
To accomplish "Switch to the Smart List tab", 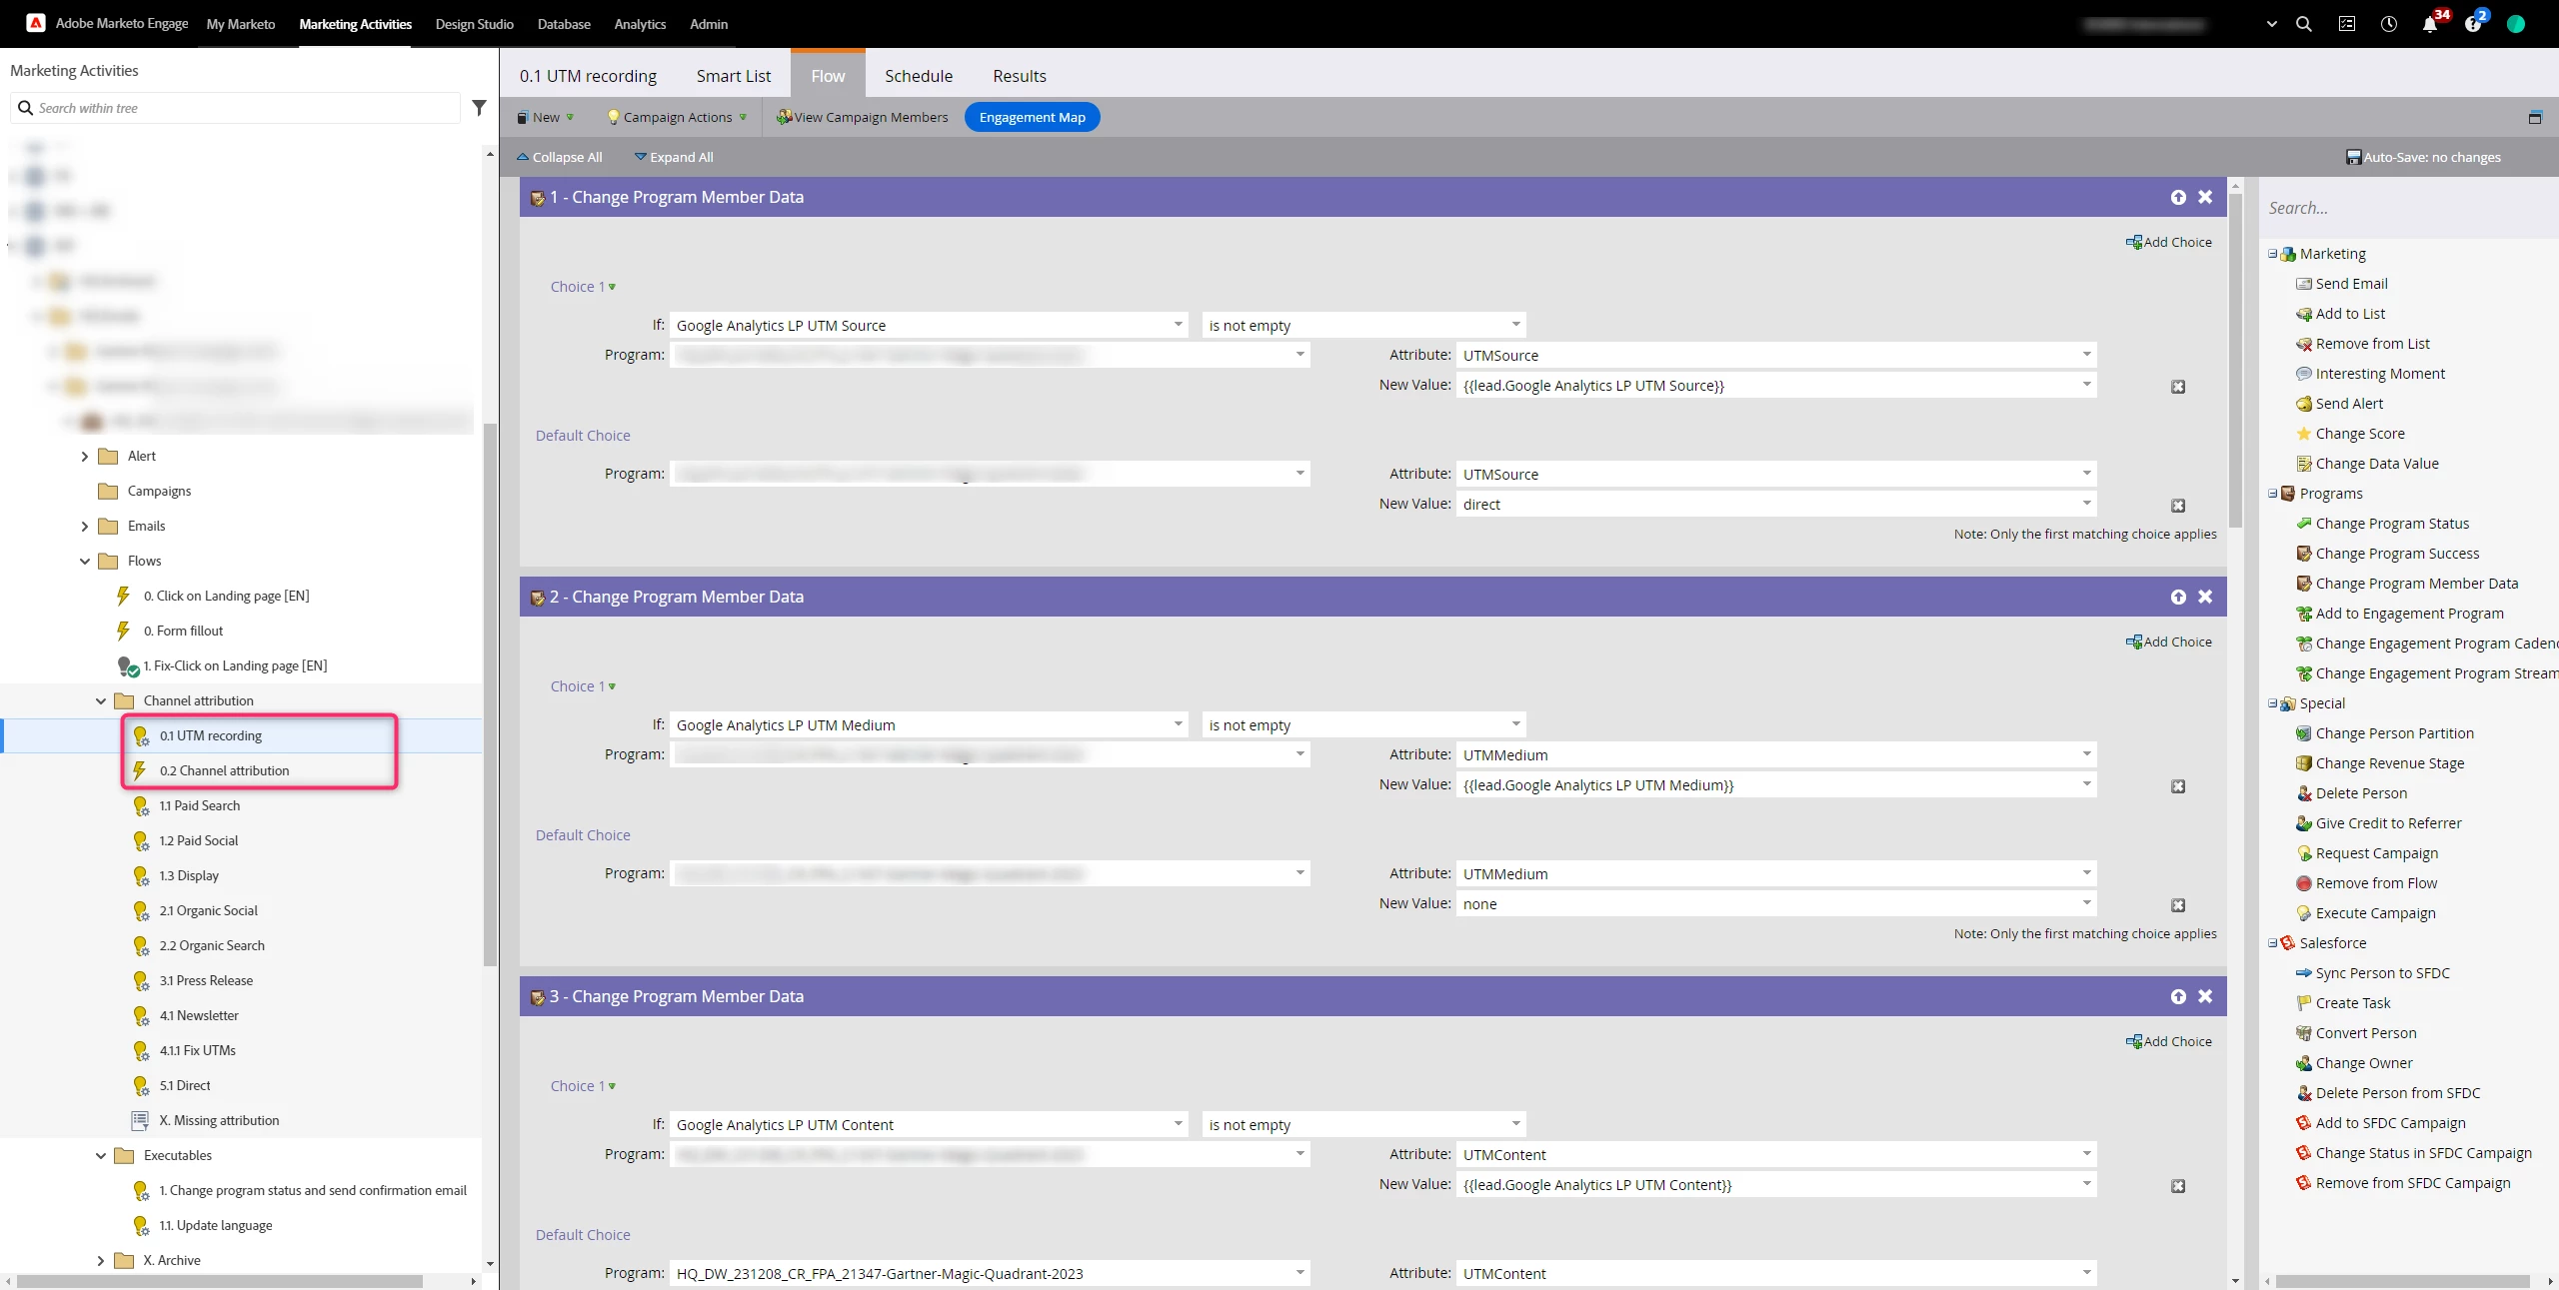I will tap(733, 76).
